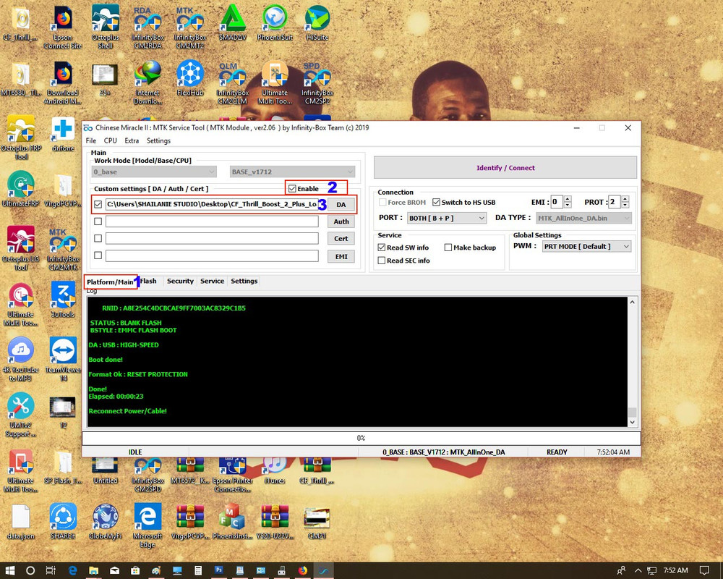723x579 pixels.
Task: Open the InfinityBox CM2SP2 shortcut
Action: pyautogui.click(x=317, y=83)
